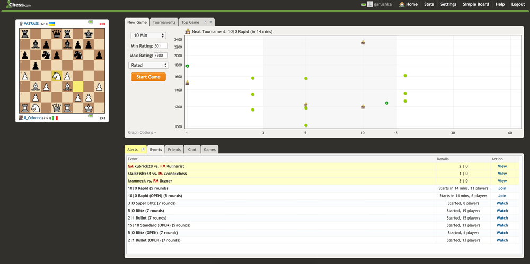530x264 pixels.
Task: Click the tournament icon beside Next Tournament text
Action: (188, 31)
